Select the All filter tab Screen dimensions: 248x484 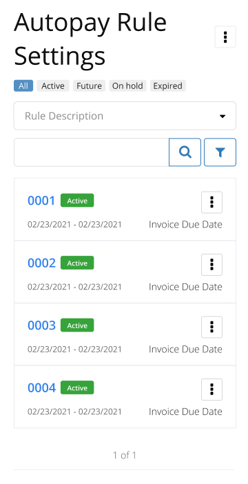click(x=23, y=85)
